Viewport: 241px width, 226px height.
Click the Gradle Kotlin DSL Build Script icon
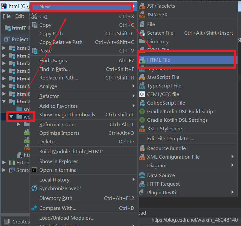point(142,111)
